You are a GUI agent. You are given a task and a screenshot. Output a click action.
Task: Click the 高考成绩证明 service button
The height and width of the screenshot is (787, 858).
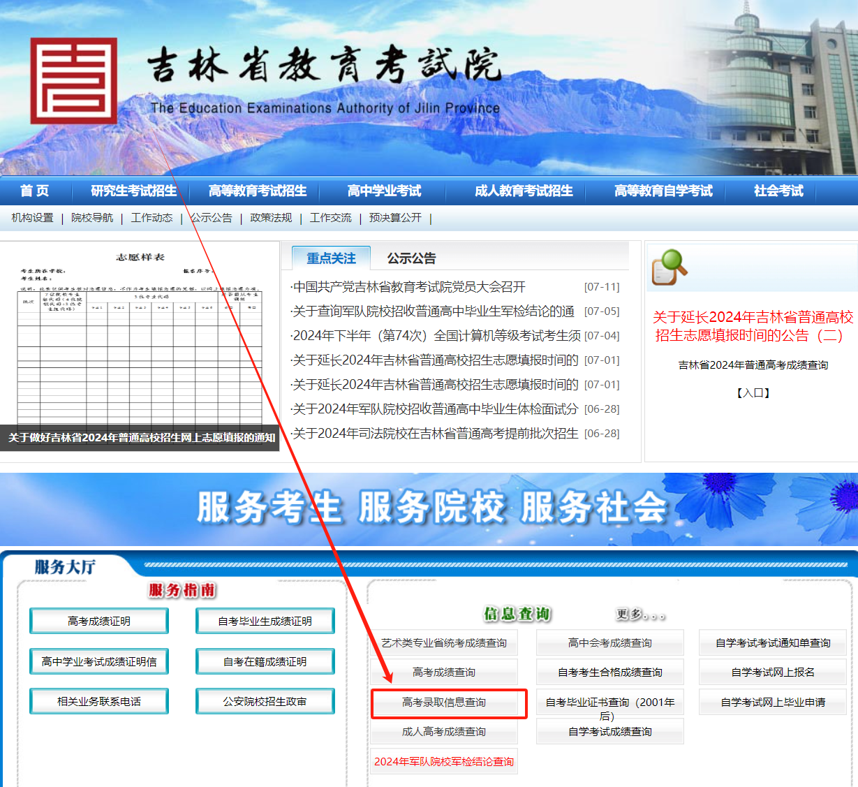click(98, 620)
